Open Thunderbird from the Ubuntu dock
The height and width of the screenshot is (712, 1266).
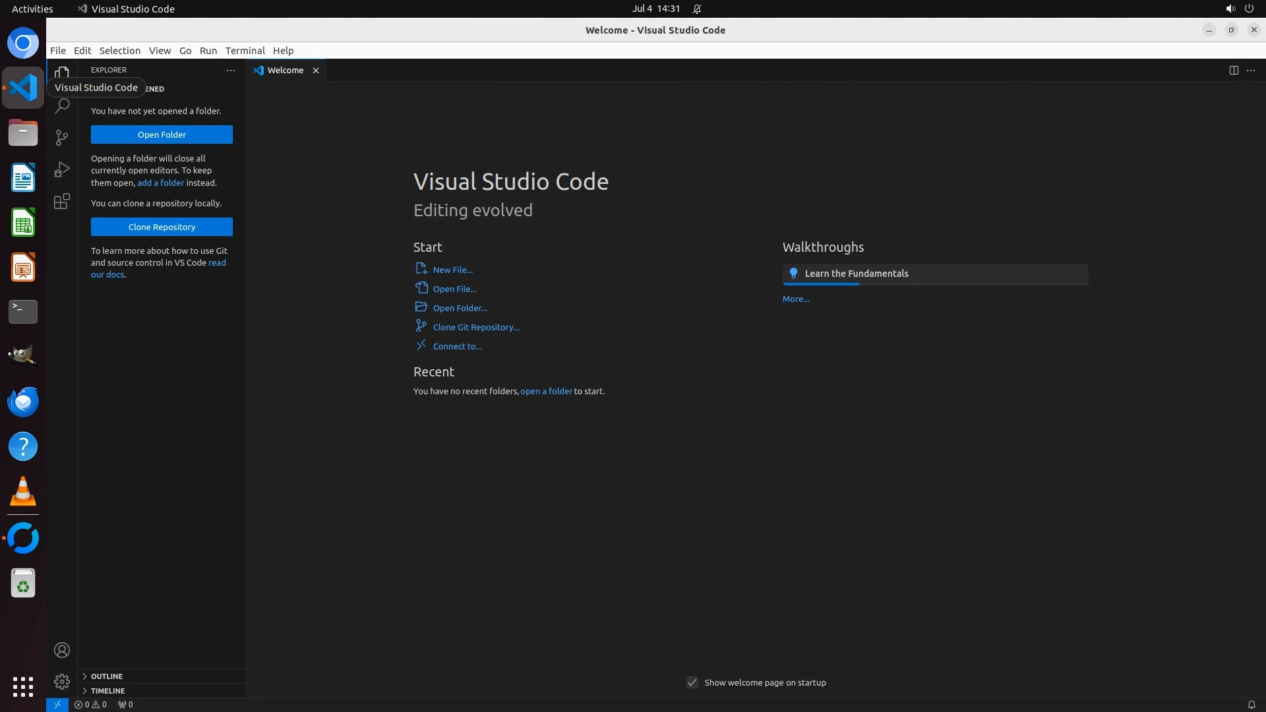[x=23, y=401]
